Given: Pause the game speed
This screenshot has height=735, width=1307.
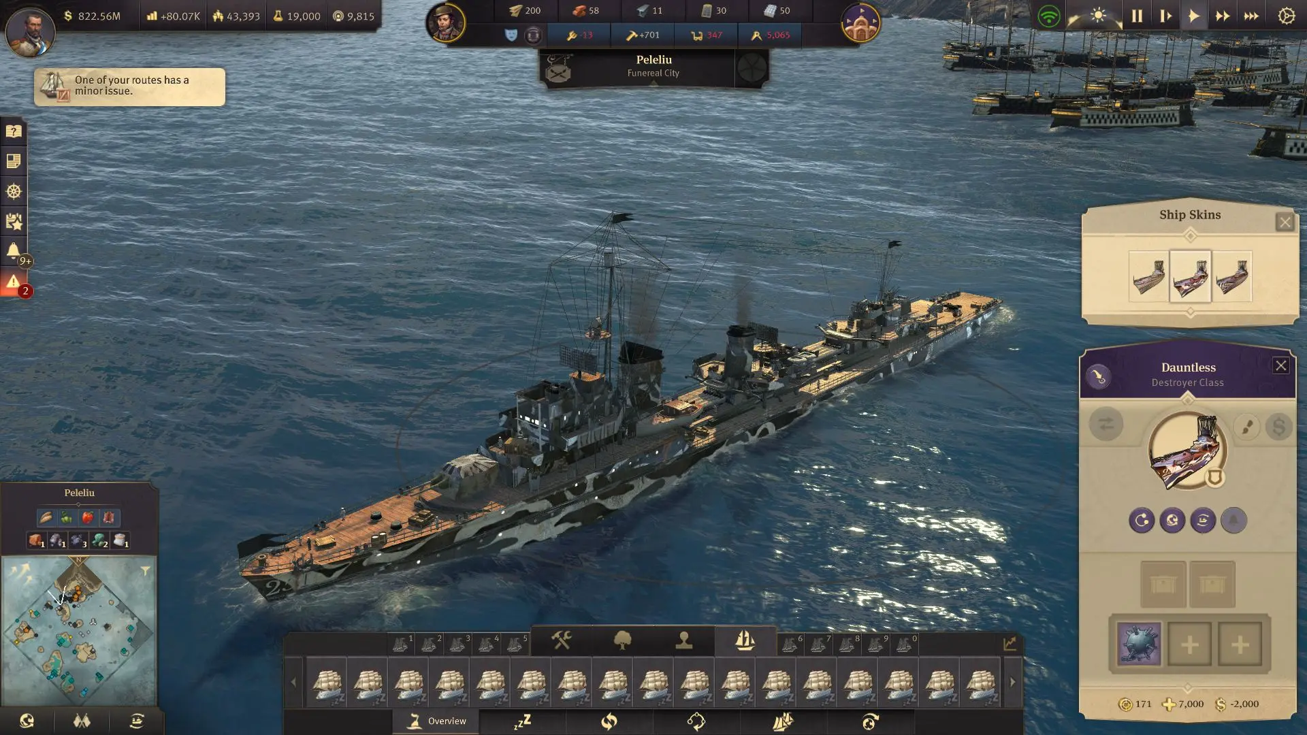Looking at the screenshot, I should pyautogui.click(x=1137, y=16).
